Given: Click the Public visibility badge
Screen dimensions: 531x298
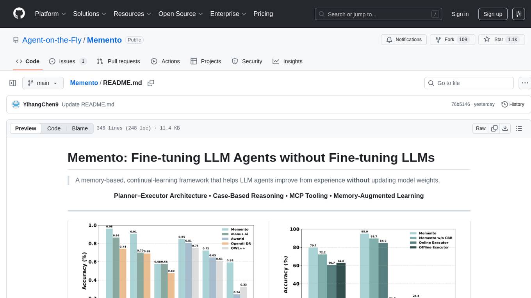Looking at the screenshot, I should (x=134, y=40).
